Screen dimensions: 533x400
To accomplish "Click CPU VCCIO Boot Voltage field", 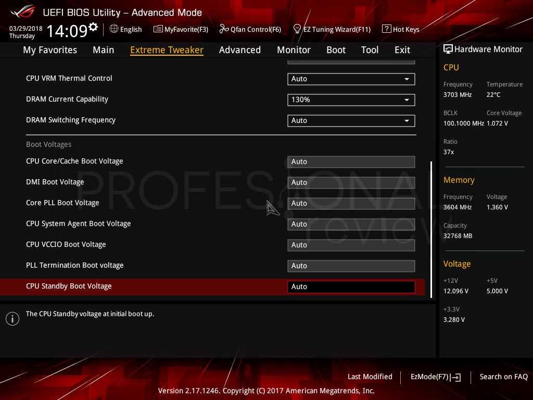I will [351, 245].
